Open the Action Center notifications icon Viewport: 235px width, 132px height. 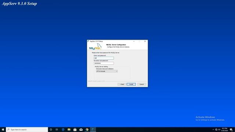tap(231, 129)
